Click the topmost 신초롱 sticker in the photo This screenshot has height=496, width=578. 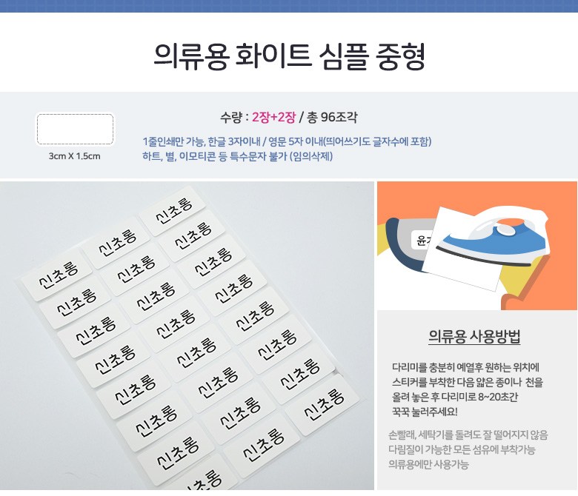tap(173, 211)
